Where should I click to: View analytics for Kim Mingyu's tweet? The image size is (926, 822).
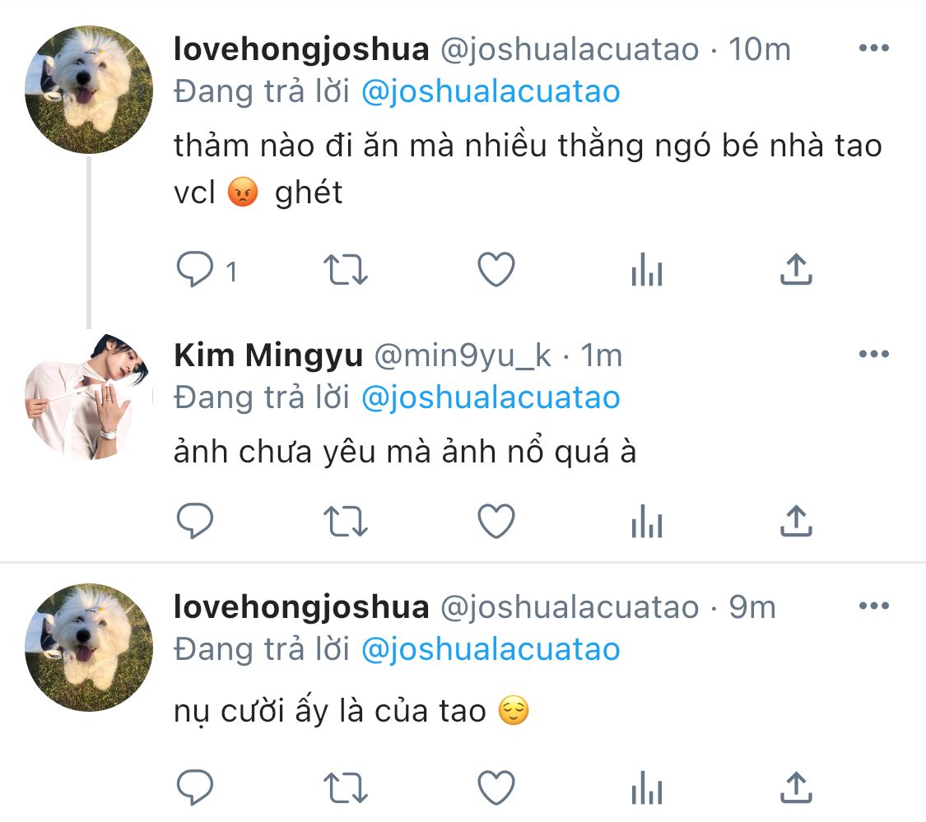(647, 521)
